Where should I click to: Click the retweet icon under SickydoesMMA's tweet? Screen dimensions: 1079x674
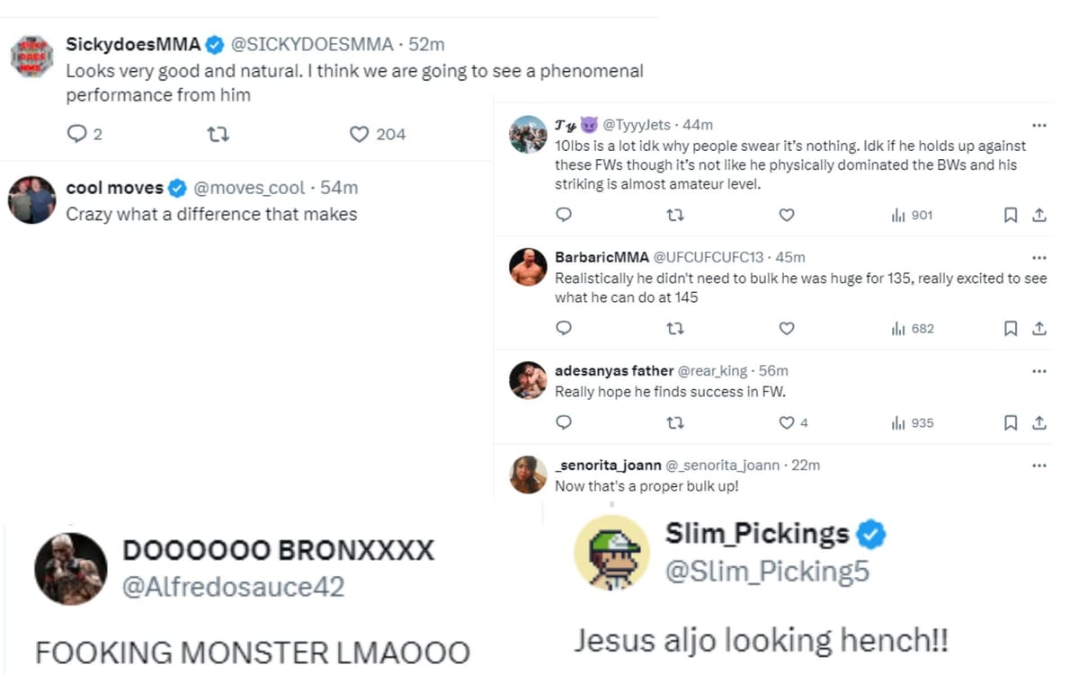point(218,134)
